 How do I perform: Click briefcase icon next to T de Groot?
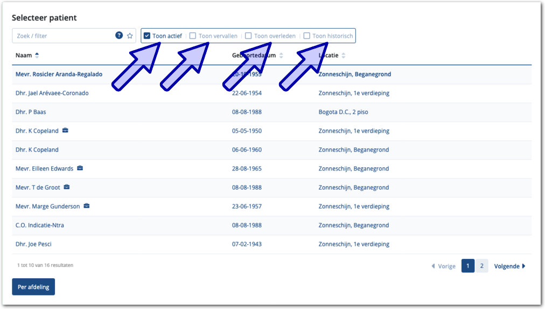(x=67, y=187)
